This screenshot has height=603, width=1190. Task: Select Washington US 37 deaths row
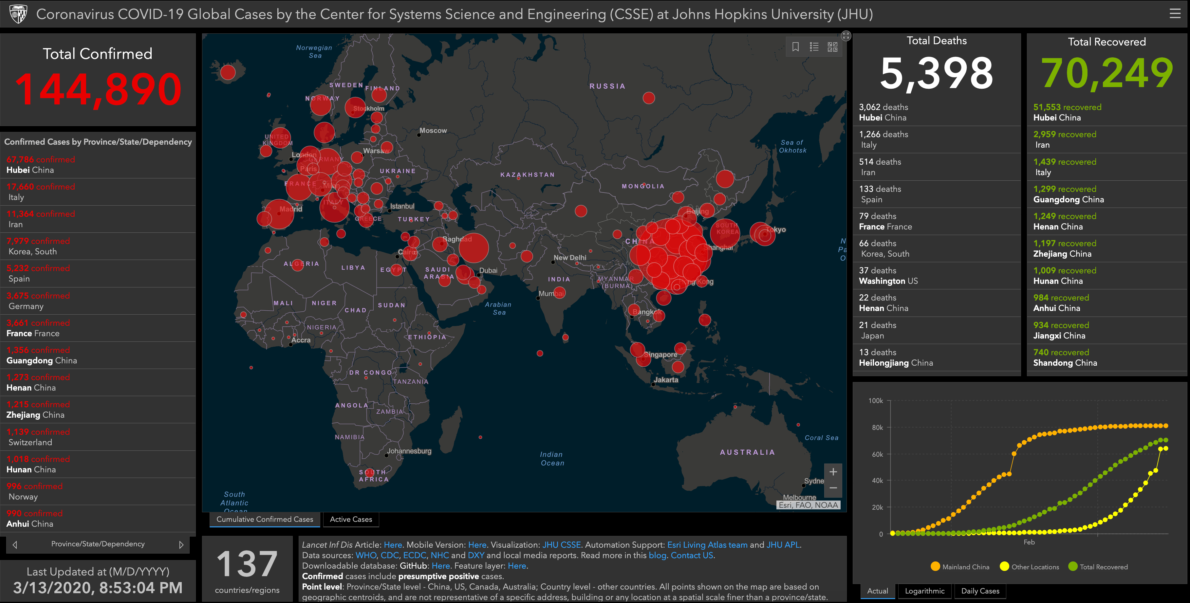pos(937,276)
